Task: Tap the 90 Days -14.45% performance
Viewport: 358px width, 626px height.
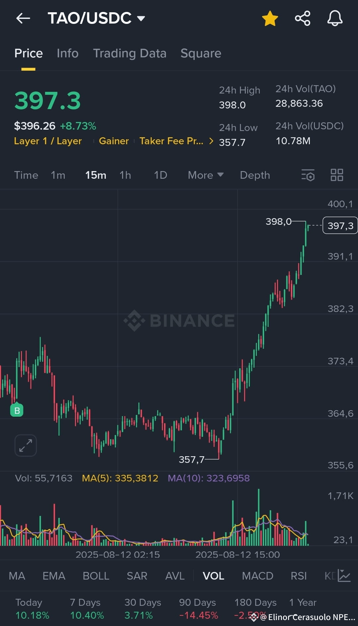Action: tap(198, 609)
